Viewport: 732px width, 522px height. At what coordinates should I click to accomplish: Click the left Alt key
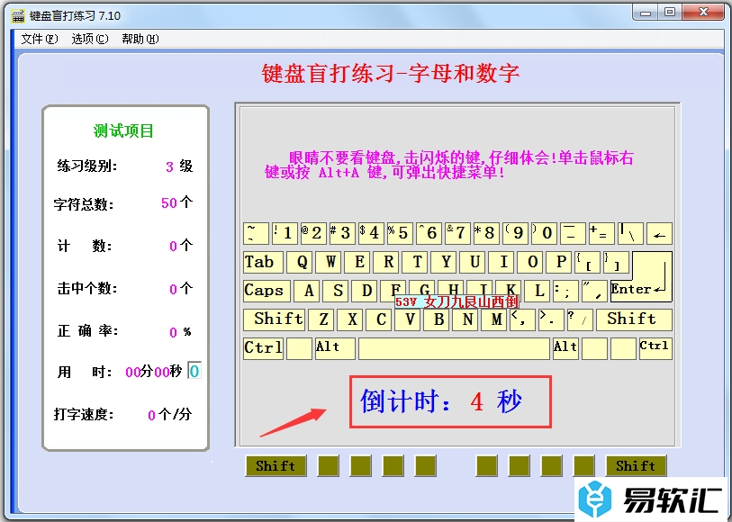[335, 348]
